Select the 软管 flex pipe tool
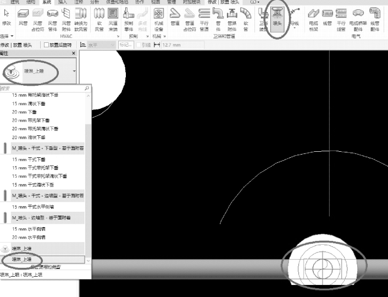388x297 pixels. pyautogui.click(x=246, y=19)
